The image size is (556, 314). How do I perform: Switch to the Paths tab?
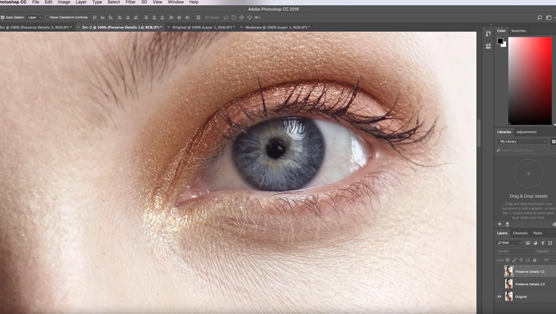(538, 233)
